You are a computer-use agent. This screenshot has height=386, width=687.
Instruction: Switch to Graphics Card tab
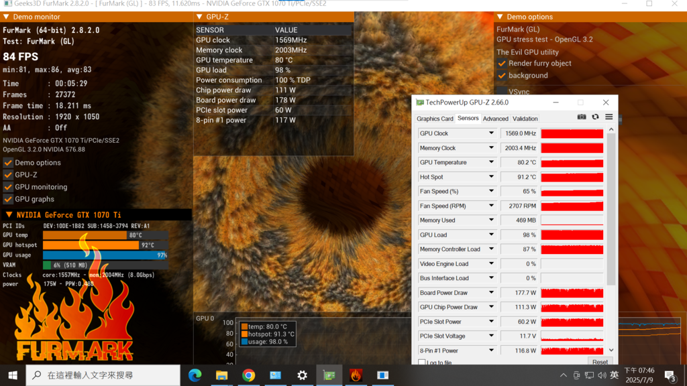point(435,119)
